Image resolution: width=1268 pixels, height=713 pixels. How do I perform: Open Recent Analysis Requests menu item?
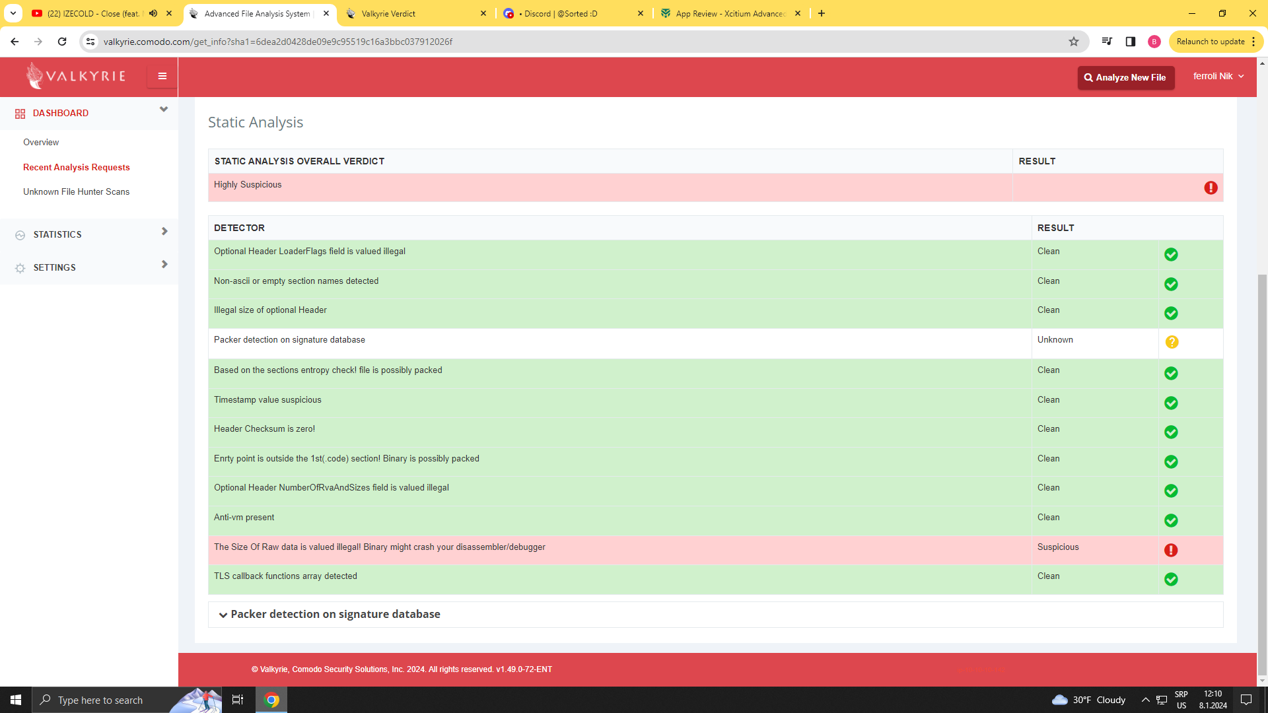coord(77,167)
